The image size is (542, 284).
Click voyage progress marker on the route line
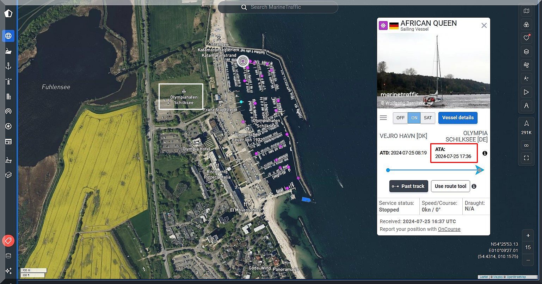pos(479,170)
